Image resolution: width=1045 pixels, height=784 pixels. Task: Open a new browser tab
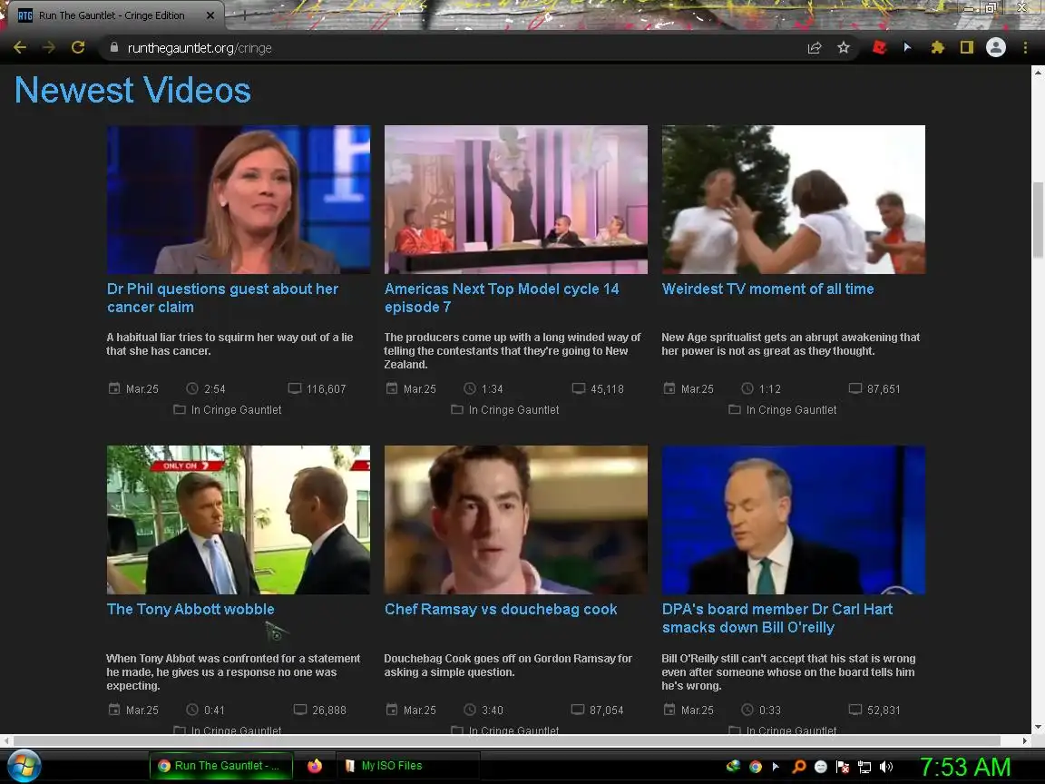click(x=244, y=15)
